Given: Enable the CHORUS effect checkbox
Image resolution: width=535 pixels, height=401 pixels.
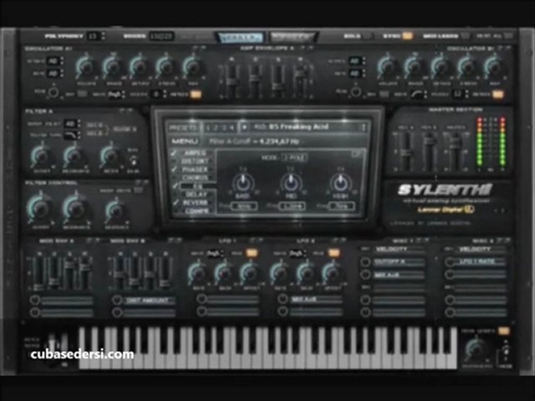Looking at the screenshot, I should 174,178.
